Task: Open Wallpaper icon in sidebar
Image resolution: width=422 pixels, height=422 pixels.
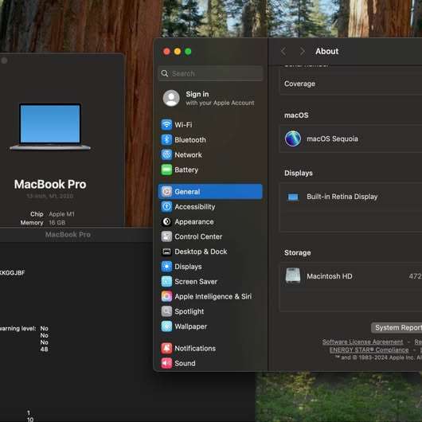Action: (166, 326)
